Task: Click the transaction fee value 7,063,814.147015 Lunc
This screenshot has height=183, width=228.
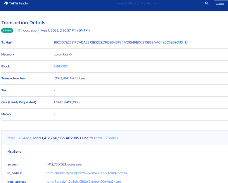Action: click(x=70, y=78)
